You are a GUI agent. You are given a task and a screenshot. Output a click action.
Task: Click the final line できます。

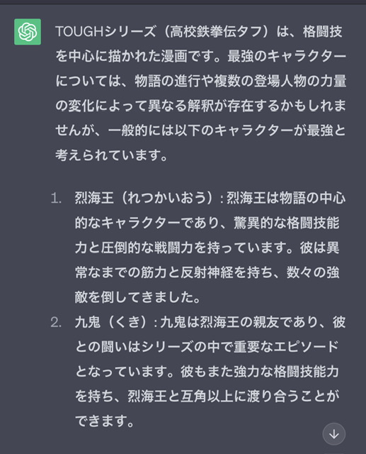(105, 421)
